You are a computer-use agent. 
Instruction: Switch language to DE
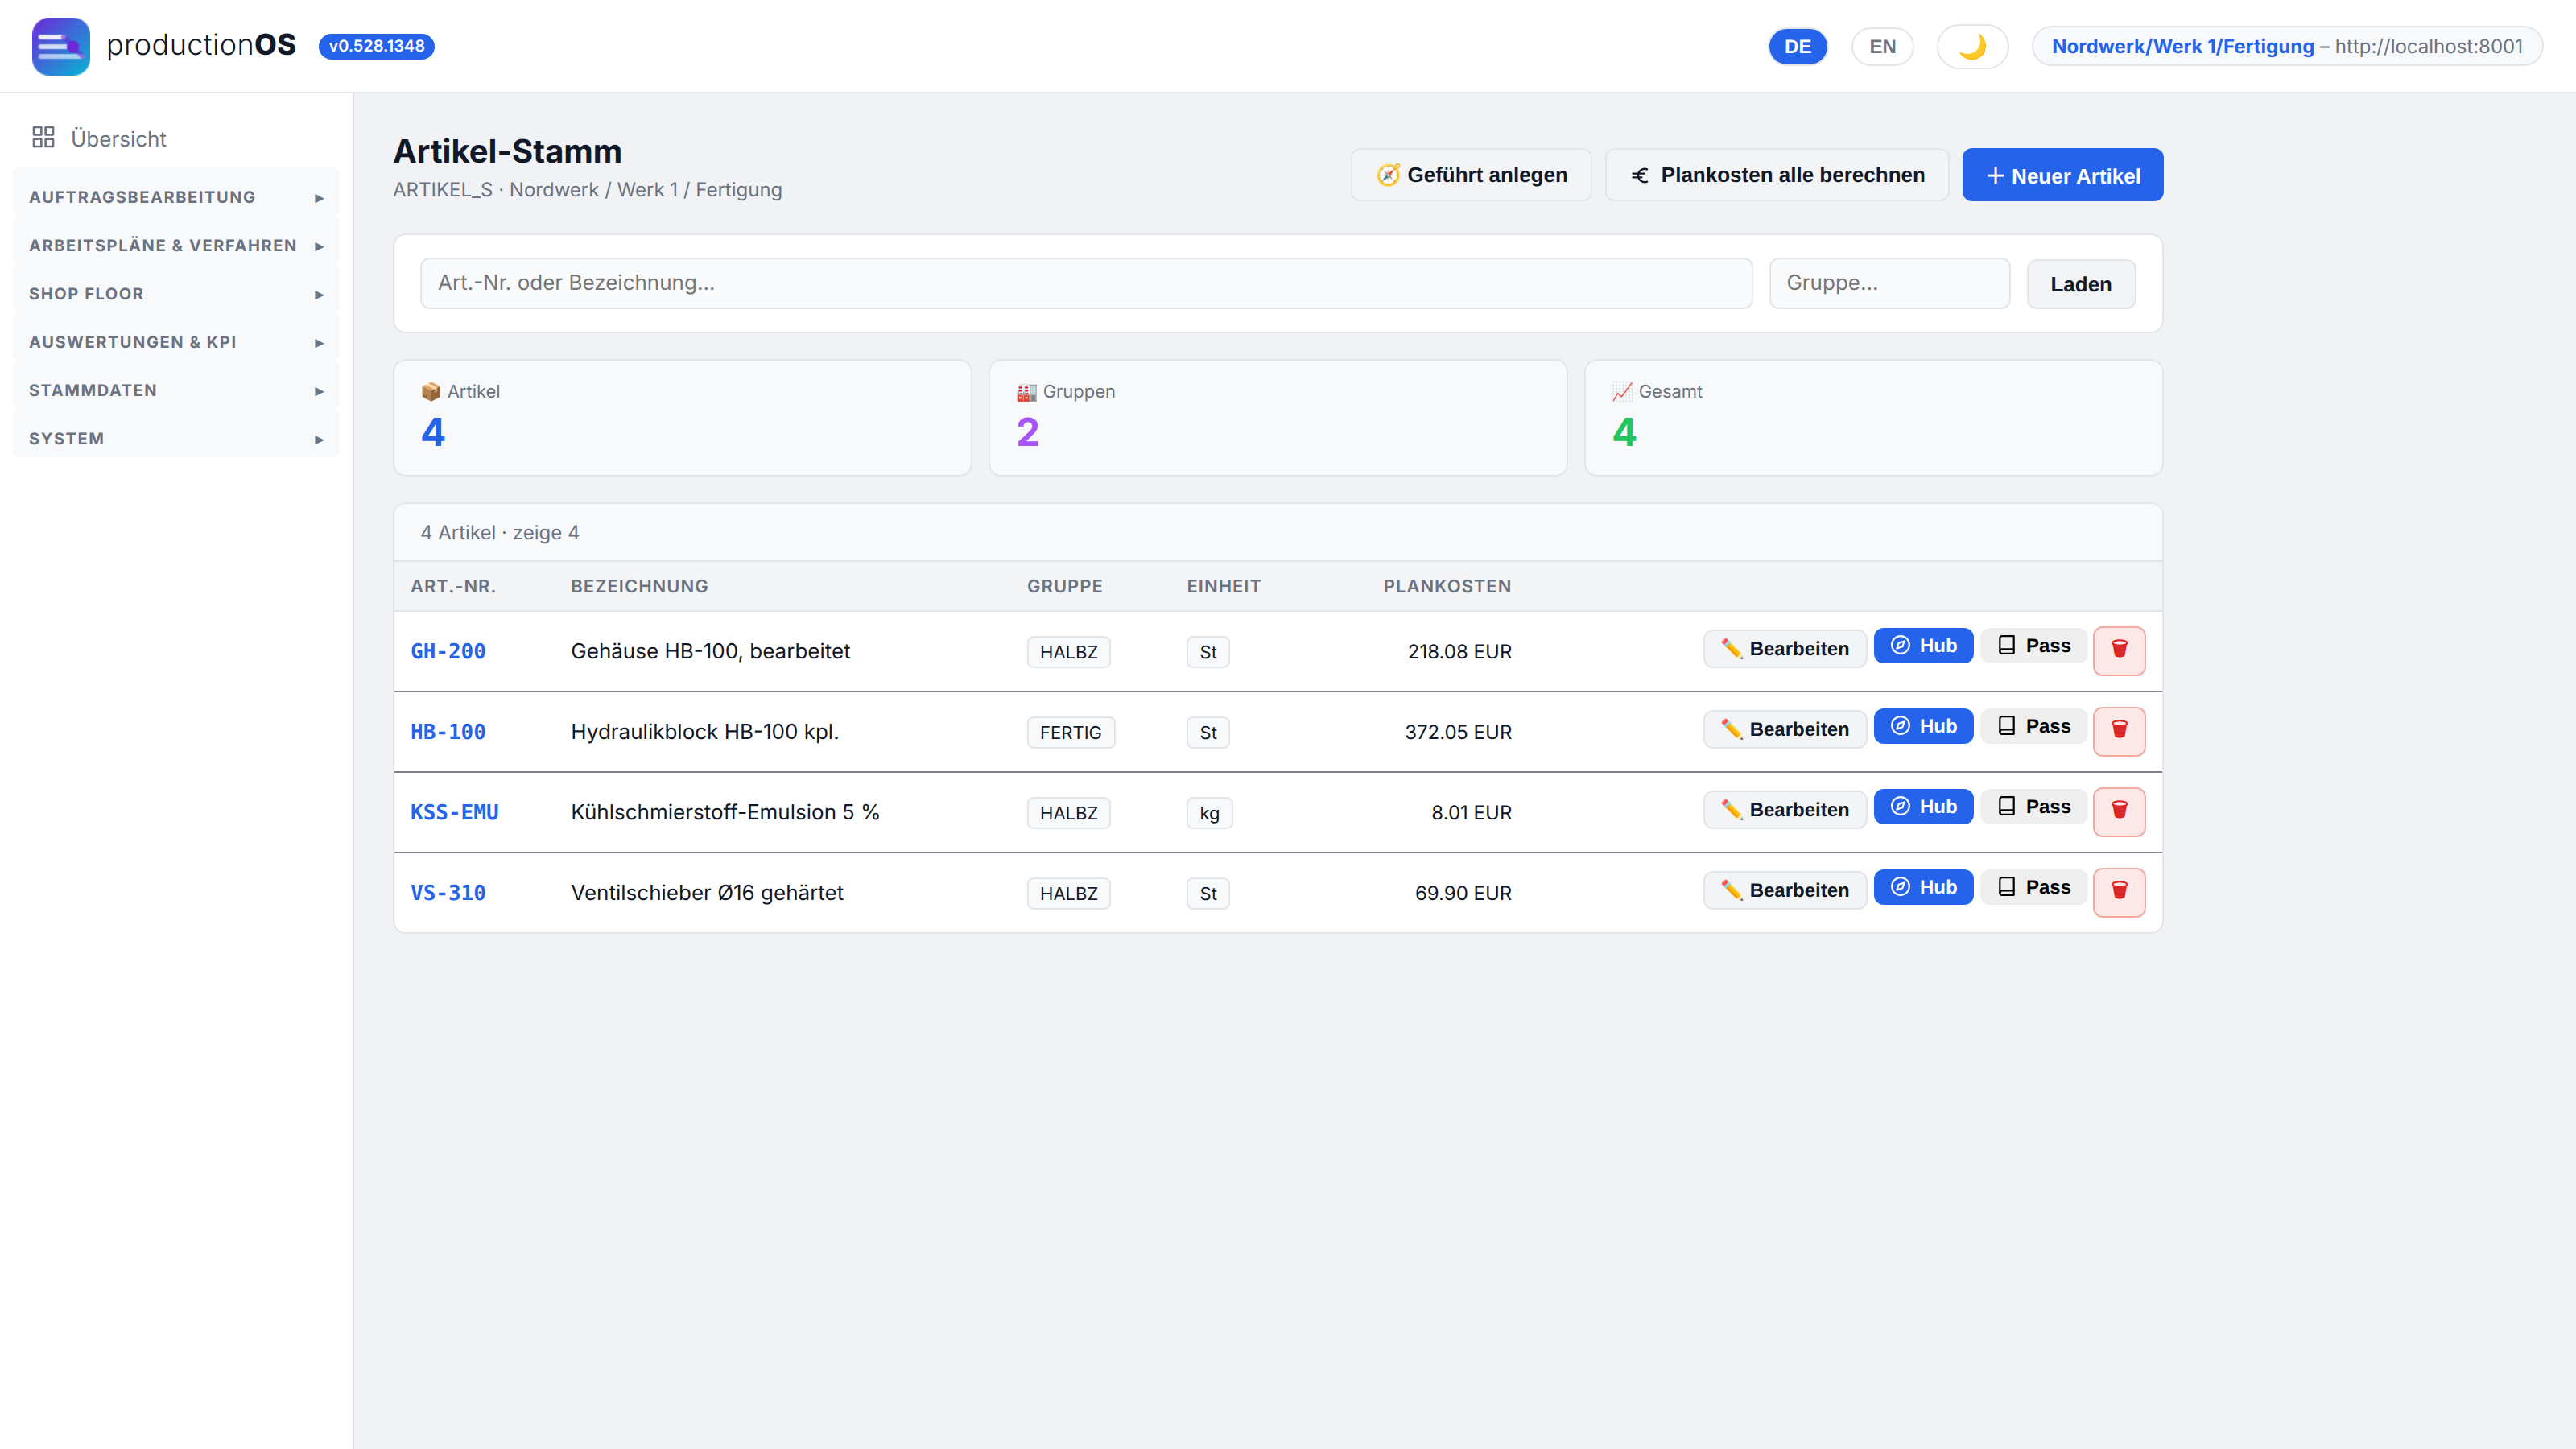(x=1797, y=46)
